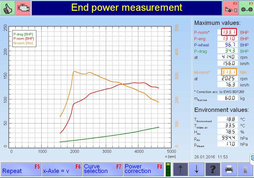Switch the x-Axle = v F6 button

[x=62, y=169]
